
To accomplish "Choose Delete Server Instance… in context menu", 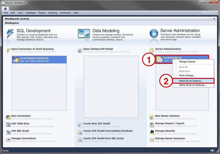I will pyautogui.click(x=193, y=81).
